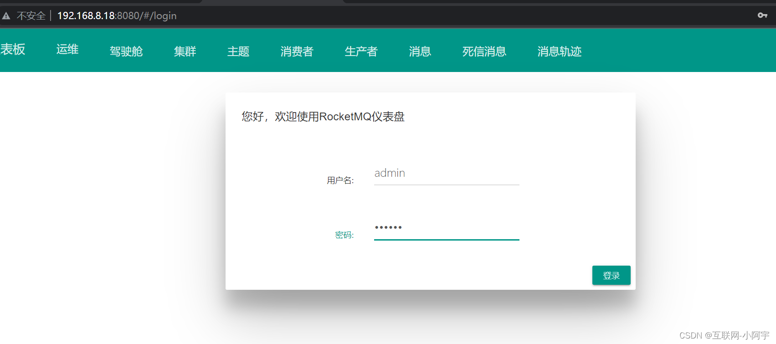Viewport: 776px width, 344px height.
Task: Select the 消息 tab
Action: pos(420,51)
